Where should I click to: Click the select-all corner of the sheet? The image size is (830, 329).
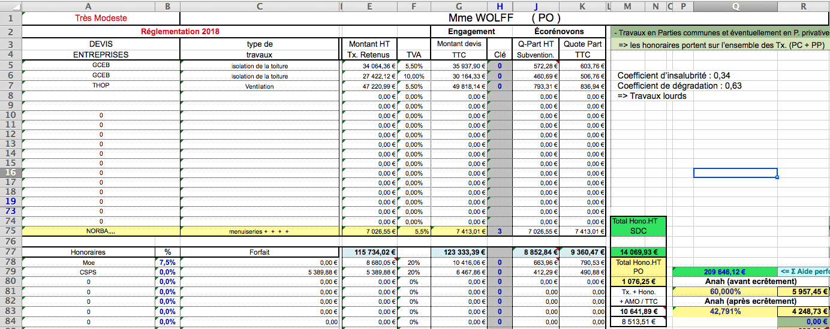(x=10, y=7)
